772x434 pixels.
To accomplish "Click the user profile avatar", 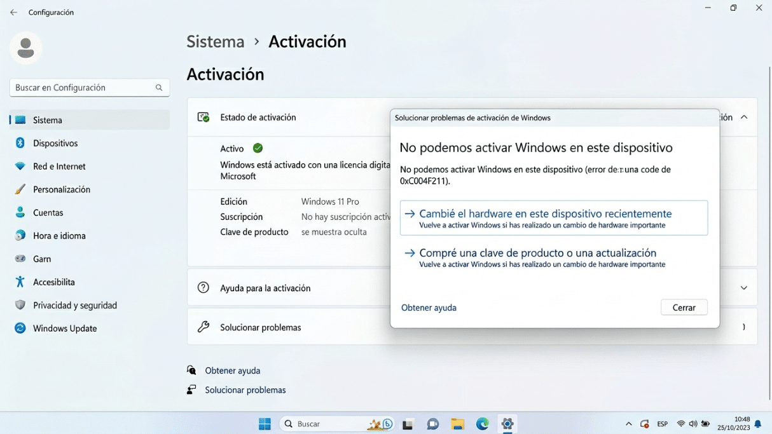I will (26, 48).
